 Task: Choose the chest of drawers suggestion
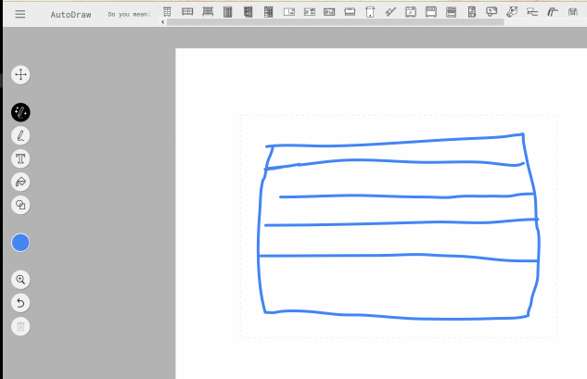[167, 12]
